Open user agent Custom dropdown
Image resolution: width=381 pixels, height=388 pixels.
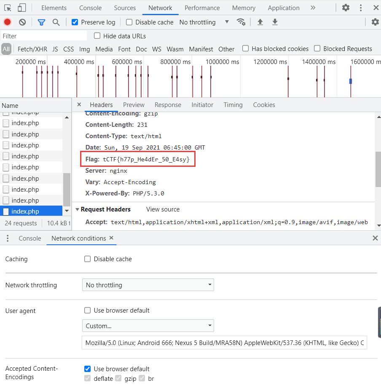coord(148,326)
